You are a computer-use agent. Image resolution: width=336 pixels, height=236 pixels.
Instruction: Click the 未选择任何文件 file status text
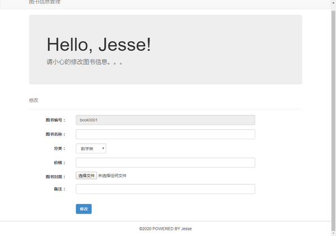[x=113, y=176]
